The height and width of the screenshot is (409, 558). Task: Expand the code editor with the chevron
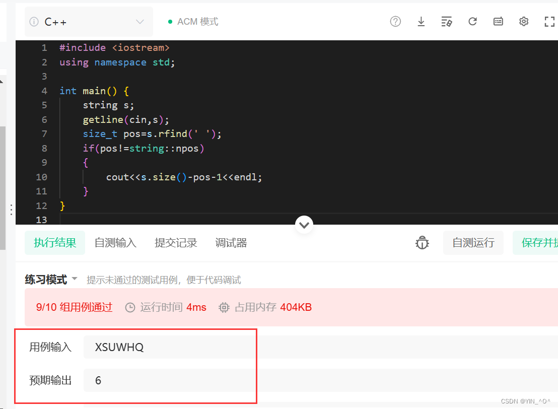tap(304, 225)
